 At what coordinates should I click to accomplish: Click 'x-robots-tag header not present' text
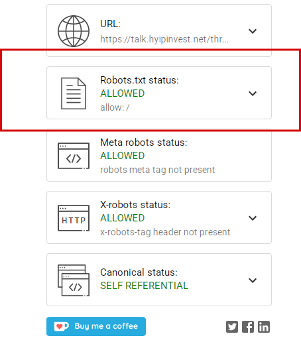pos(165,232)
